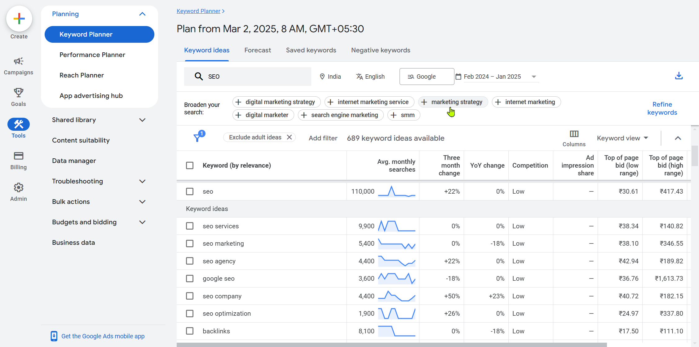This screenshot has width=699, height=347.
Task: Check the 'seo marketing' row
Action: [x=190, y=244]
